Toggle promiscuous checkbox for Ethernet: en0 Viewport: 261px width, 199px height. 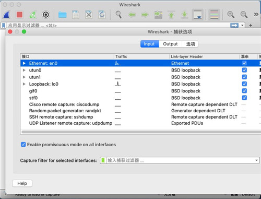pos(244,63)
